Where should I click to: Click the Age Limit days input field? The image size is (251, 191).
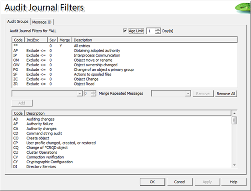click(x=150, y=31)
